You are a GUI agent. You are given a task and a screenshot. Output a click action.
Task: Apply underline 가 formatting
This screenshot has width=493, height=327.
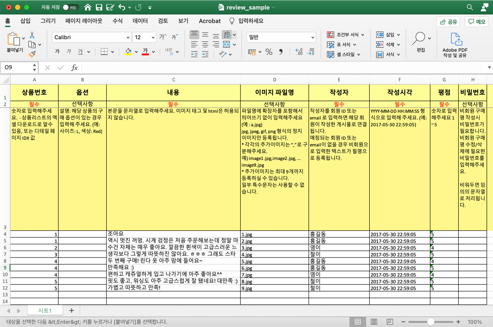click(x=81, y=51)
